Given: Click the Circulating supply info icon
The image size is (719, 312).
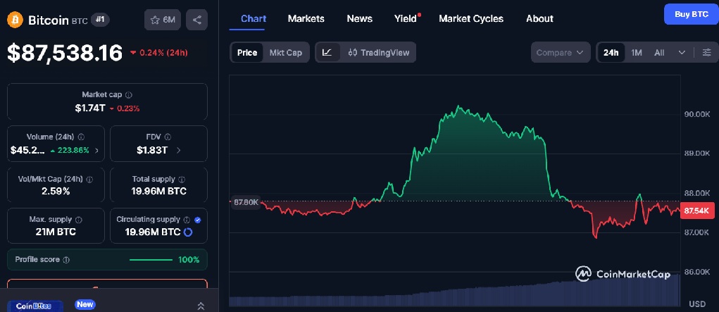Looking at the screenshot, I should (x=187, y=220).
